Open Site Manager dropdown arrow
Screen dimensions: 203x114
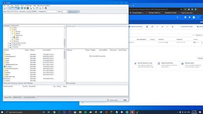pyautogui.click(x=7, y=8)
